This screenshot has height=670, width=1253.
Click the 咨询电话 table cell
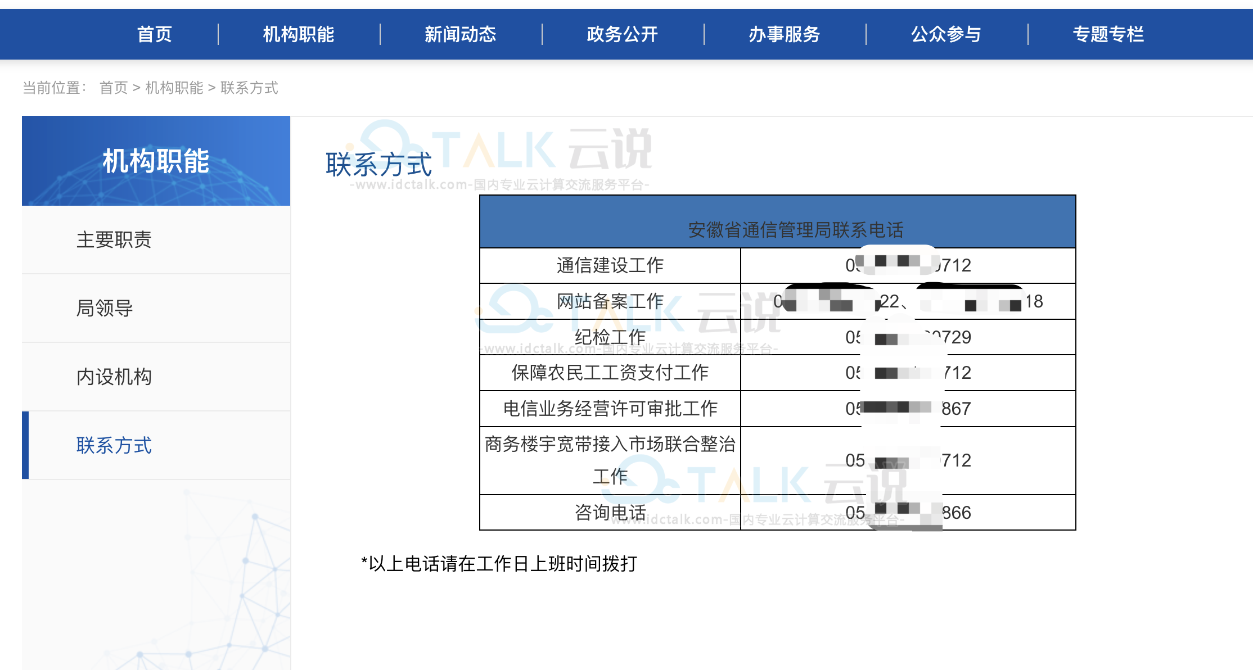tap(610, 513)
